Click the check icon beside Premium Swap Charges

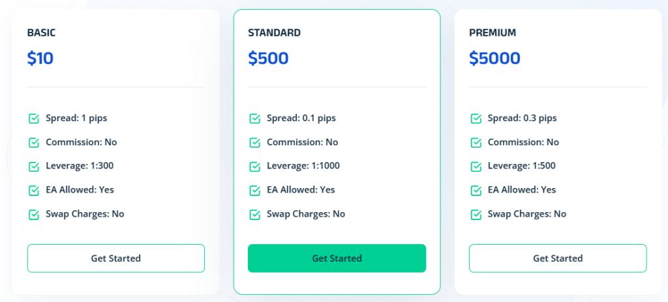[x=476, y=214]
